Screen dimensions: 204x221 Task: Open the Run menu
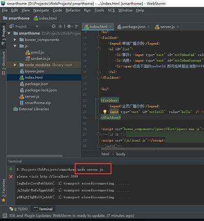[87, 10]
